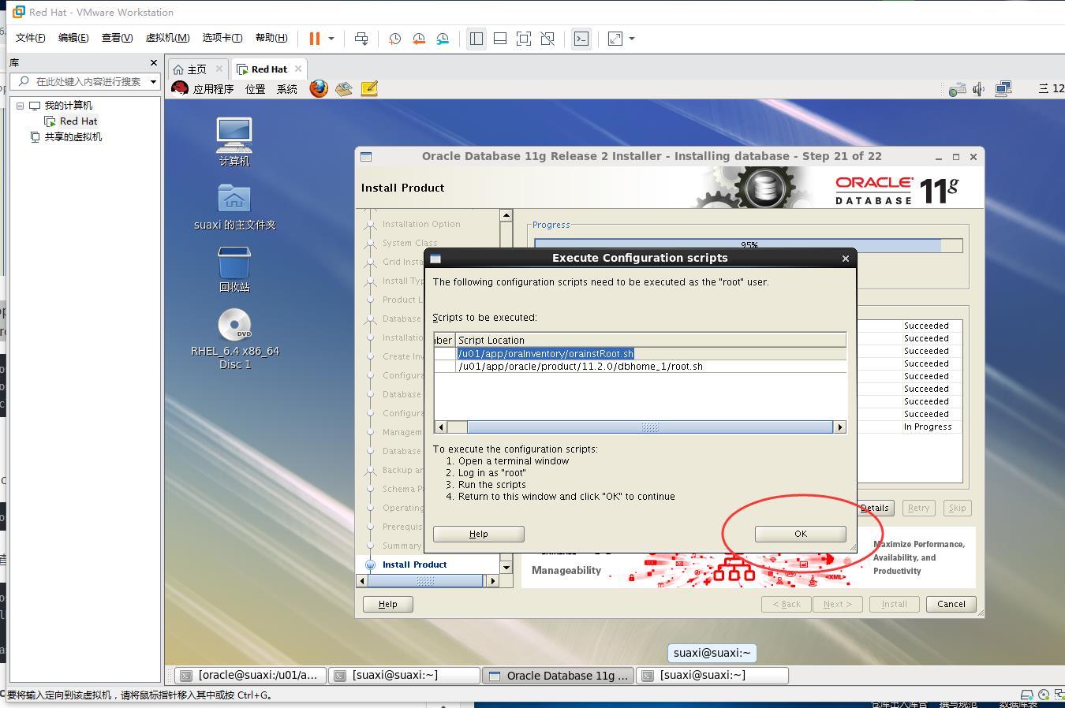1065x708 pixels.
Task: Select Red Hat in the library tree
Action: pyautogui.click(x=78, y=121)
